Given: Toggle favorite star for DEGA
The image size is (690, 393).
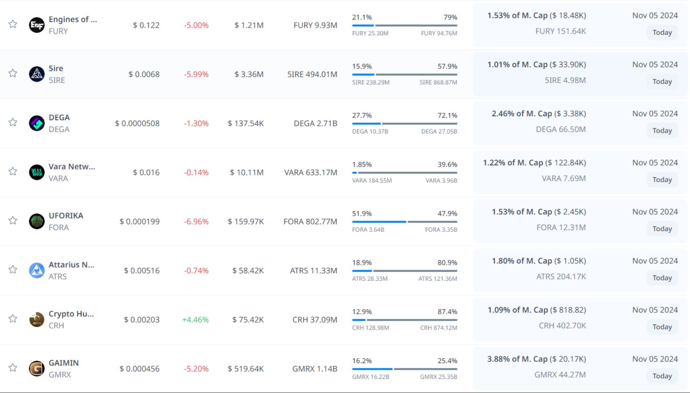Looking at the screenshot, I should (13, 123).
